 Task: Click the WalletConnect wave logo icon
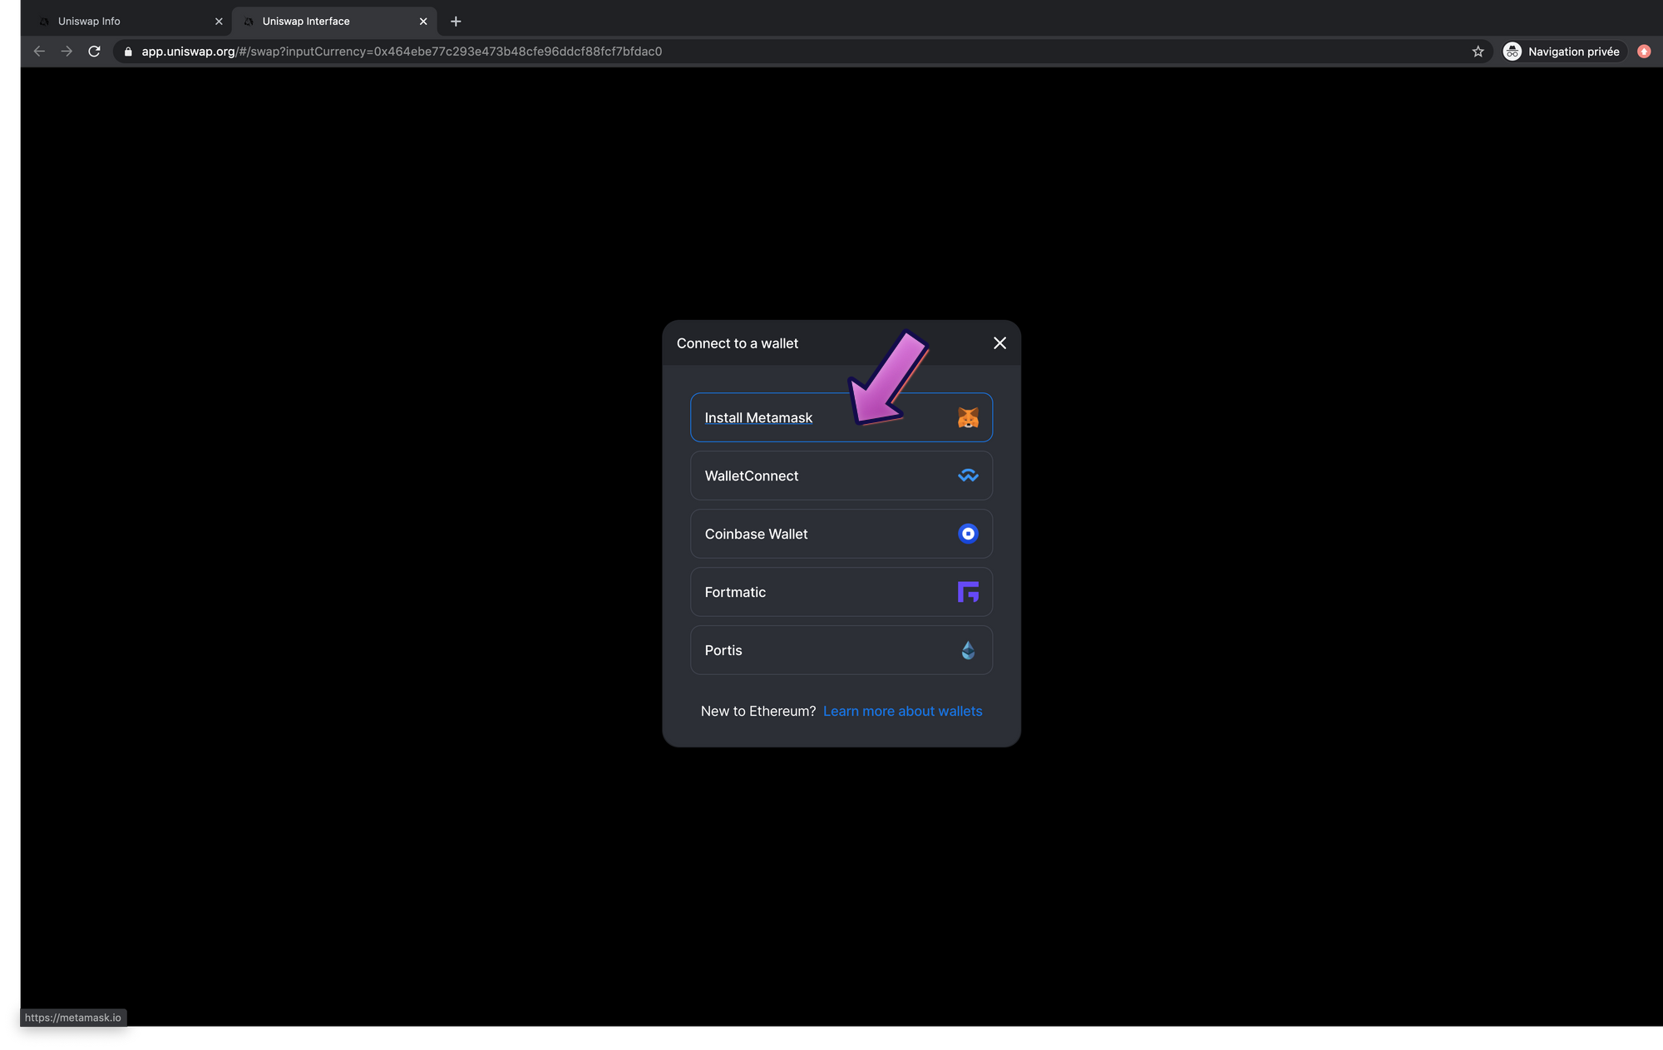(x=968, y=476)
